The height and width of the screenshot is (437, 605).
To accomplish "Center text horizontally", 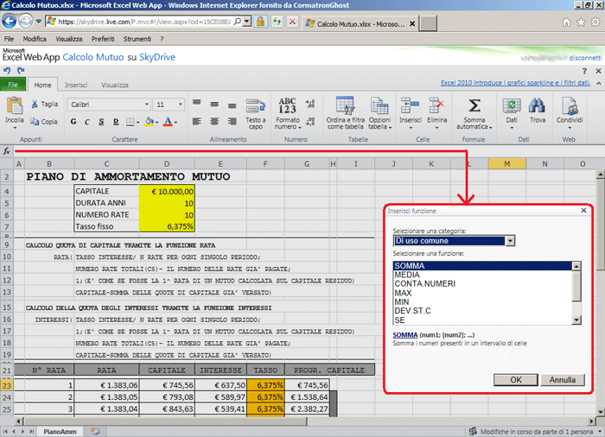I will coord(214,122).
